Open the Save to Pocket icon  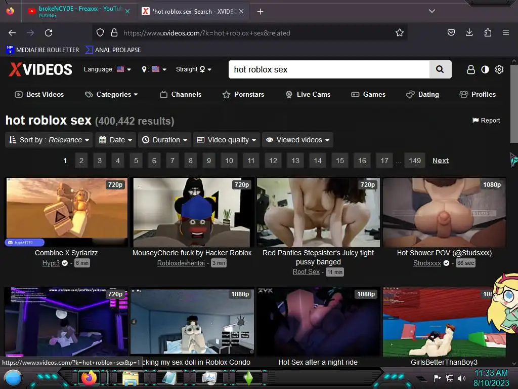[451, 32]
